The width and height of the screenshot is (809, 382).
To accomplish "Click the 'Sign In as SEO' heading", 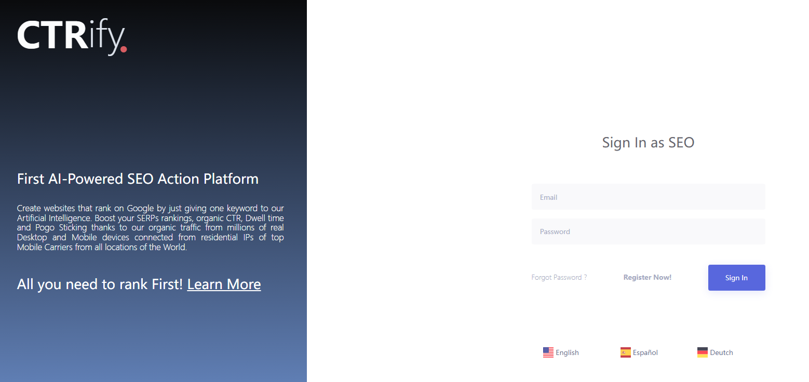I will click(649, 142).
